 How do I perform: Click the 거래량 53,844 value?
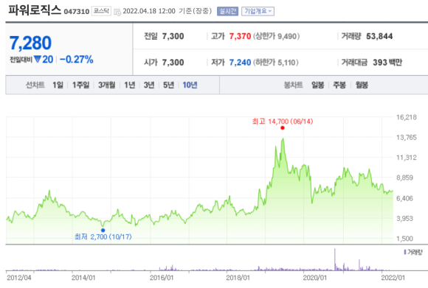(379, 36)
